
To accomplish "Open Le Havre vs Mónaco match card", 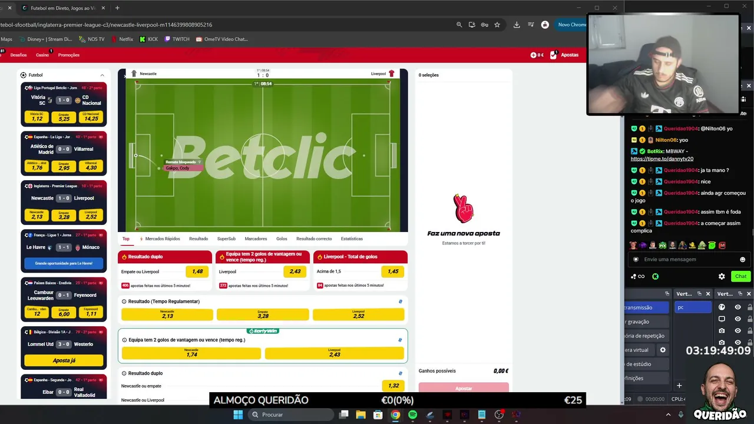I will coord(64,251).
